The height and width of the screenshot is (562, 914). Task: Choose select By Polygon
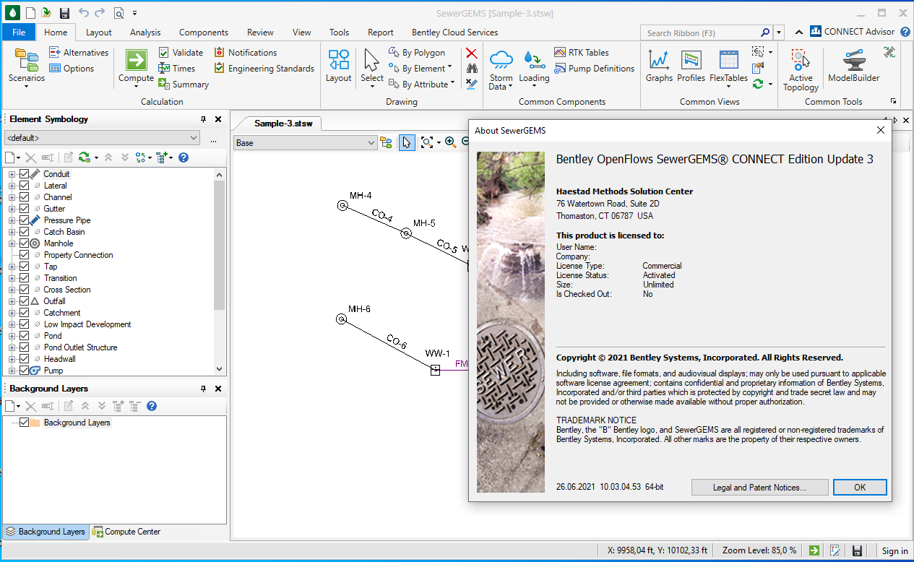(417, 53)
